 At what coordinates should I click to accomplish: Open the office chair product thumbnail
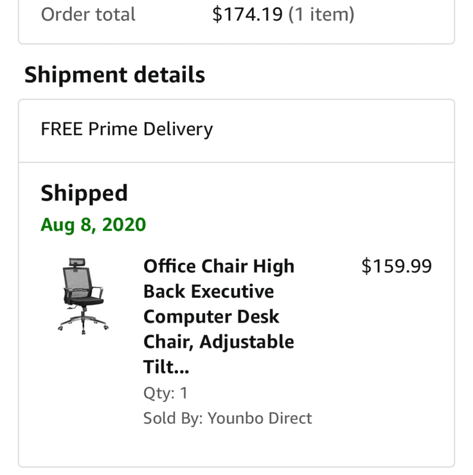83,296
